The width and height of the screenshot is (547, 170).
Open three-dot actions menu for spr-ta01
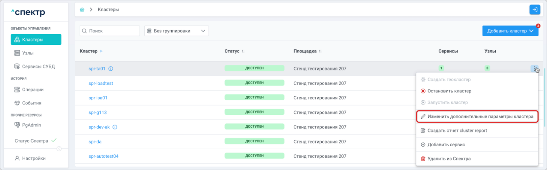[535, 68]
